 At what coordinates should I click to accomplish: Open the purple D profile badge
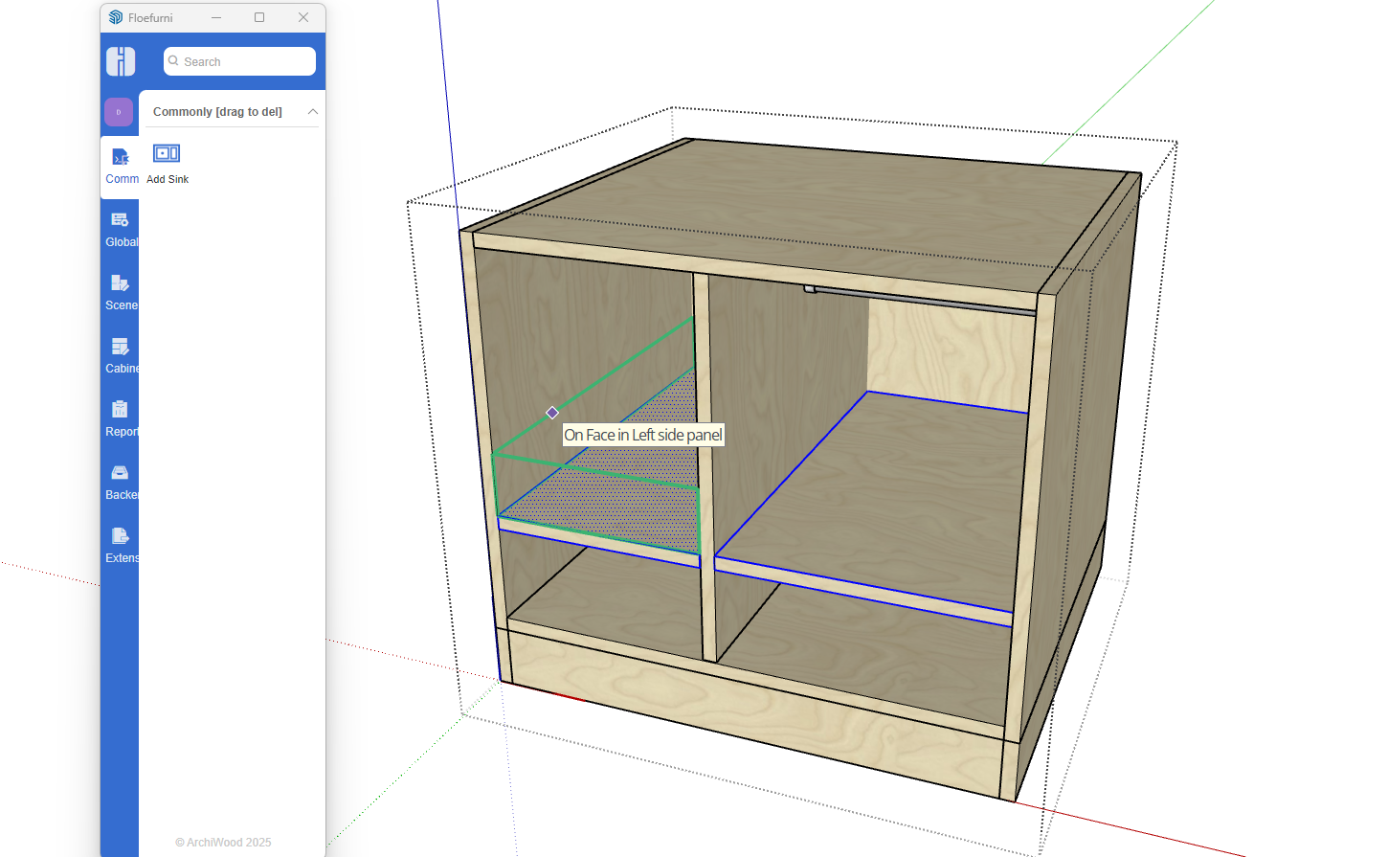[x=119, y=112]
